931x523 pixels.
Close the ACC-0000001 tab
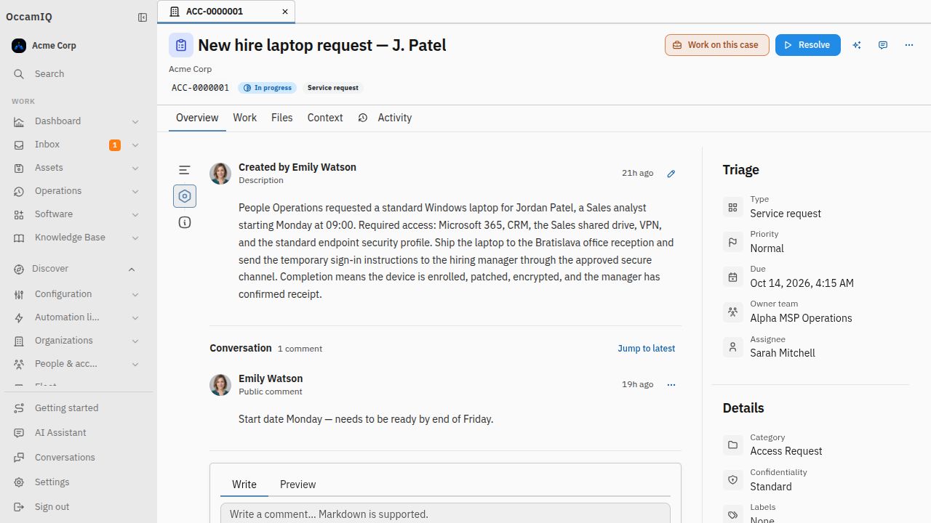(285, 12)
